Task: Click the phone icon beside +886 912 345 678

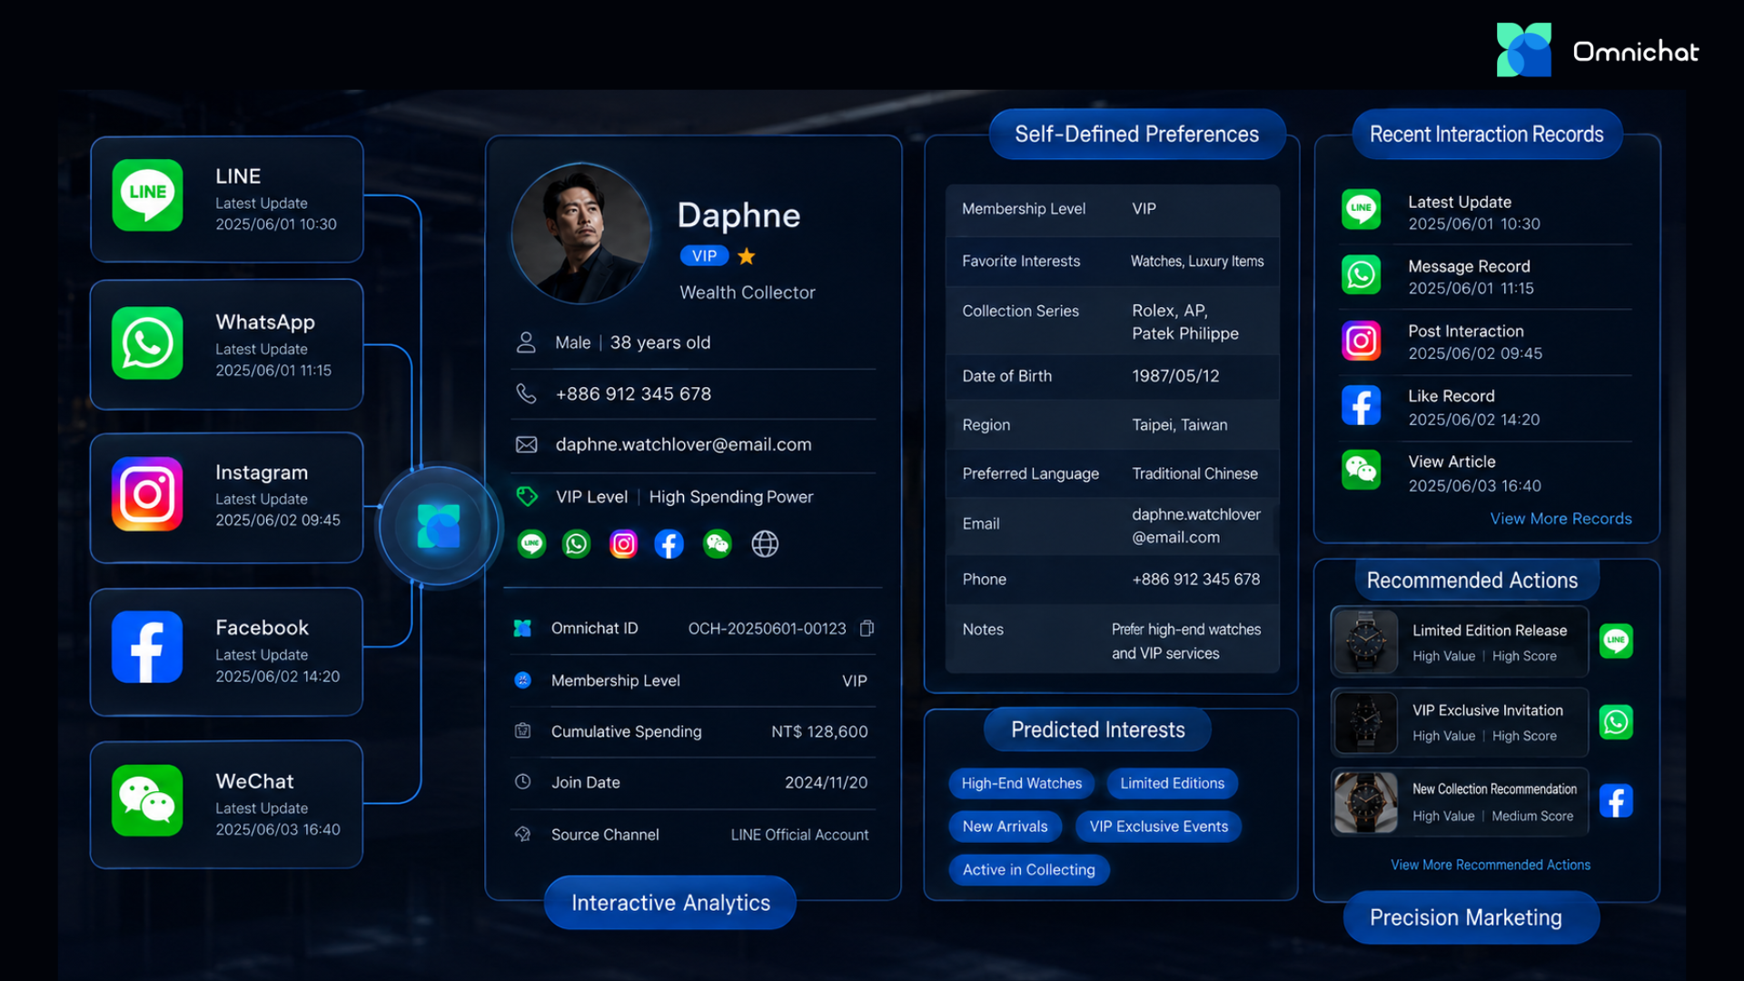Action: tap(526, 393)
